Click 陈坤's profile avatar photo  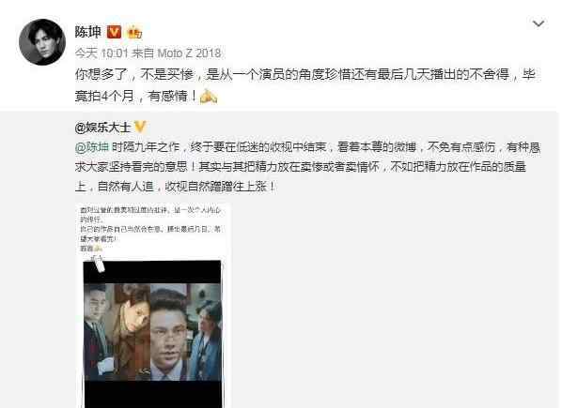[x=42, y=42]
